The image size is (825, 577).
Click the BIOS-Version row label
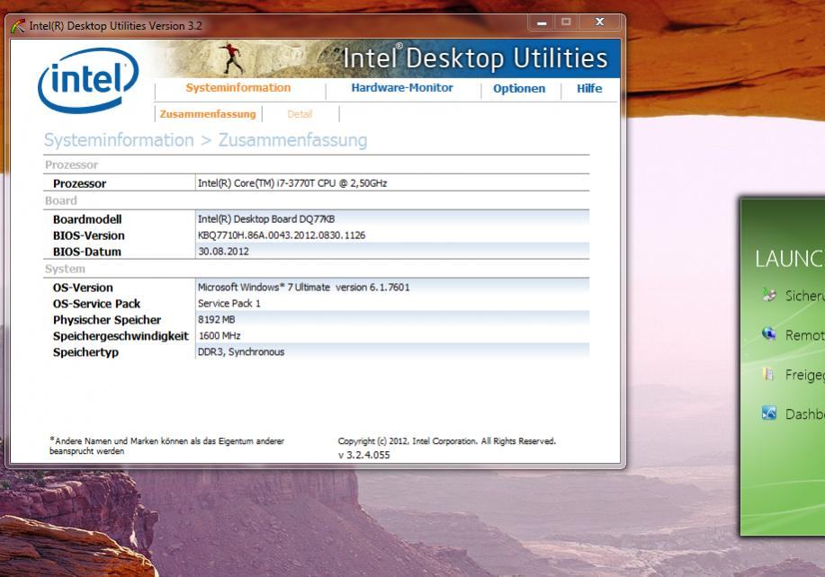click(89, 235)
